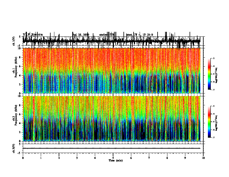Select the log(PSD) unit label beside ch.1 colorbar
Viewport: 229px width, 177px height.
217,75
